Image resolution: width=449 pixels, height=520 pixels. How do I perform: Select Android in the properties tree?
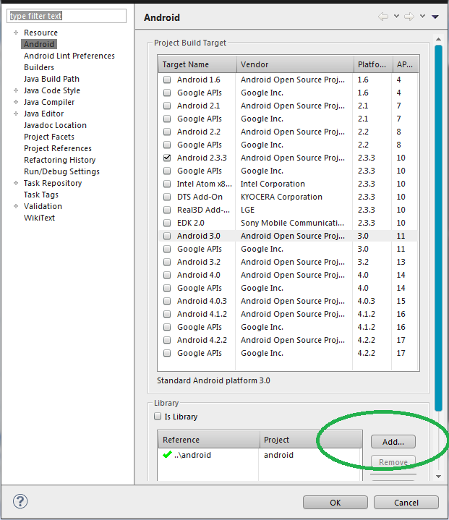click(x=39, y=44)
